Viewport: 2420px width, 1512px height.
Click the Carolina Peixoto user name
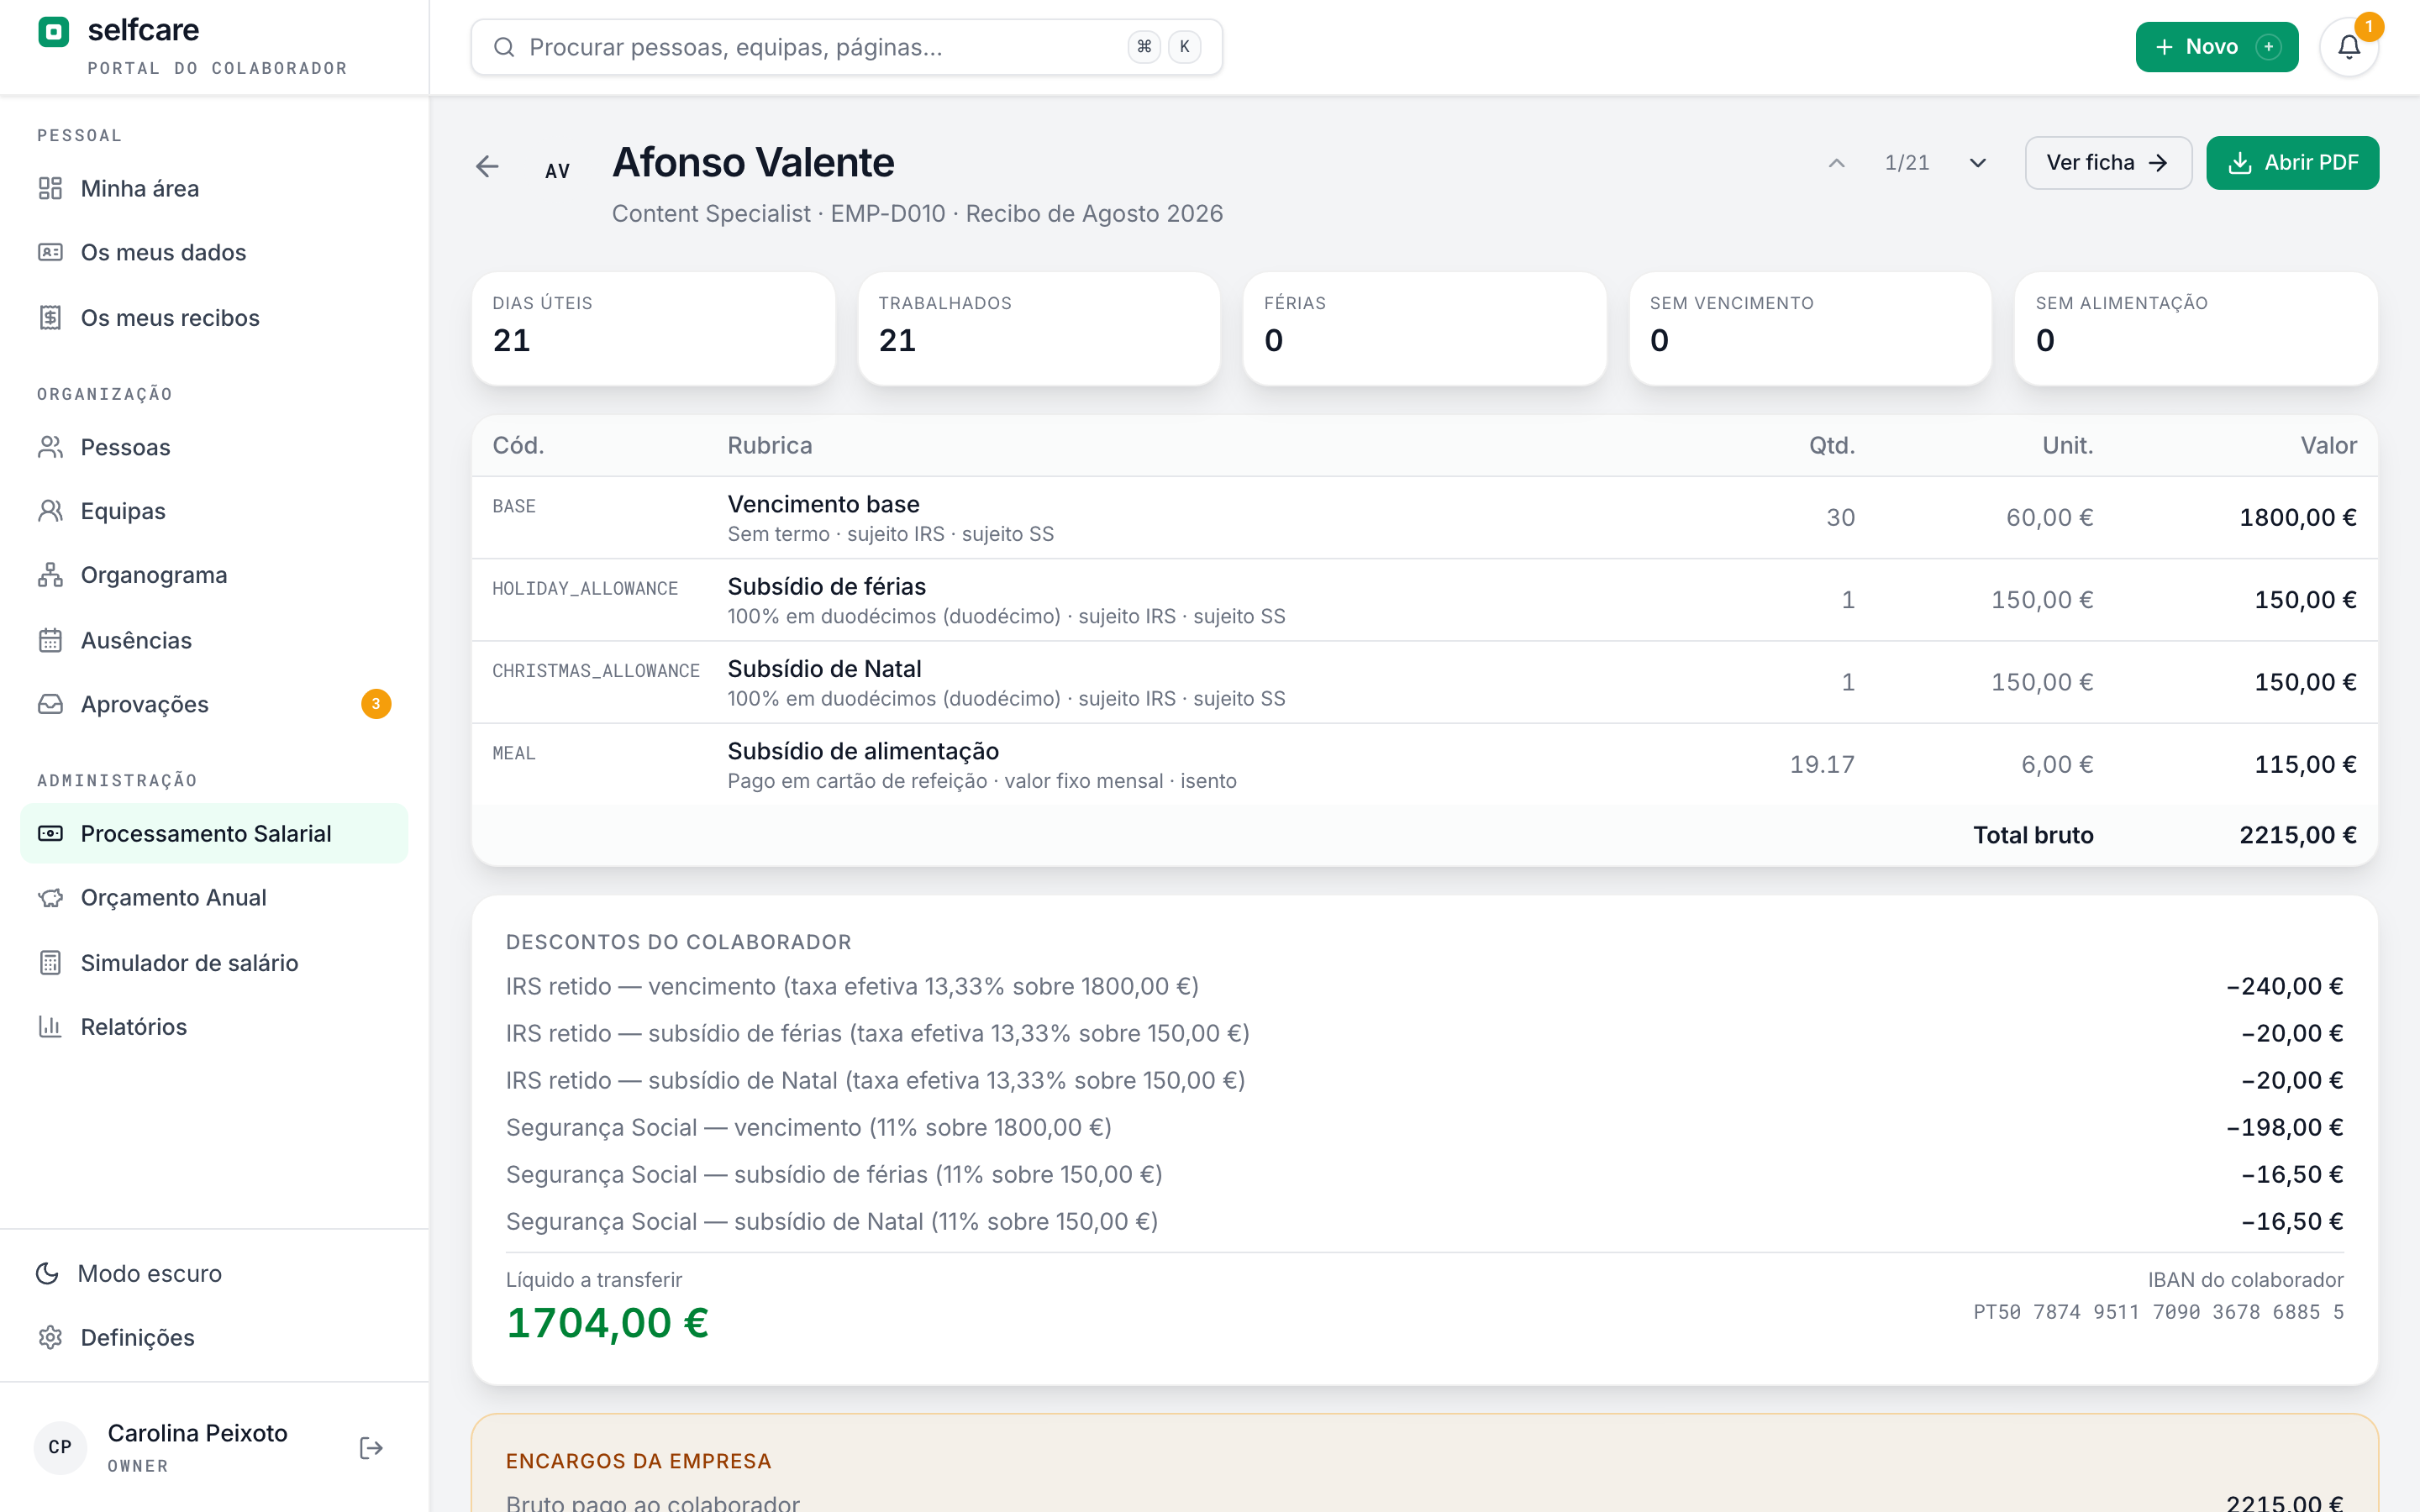click(x=197, y=1432)
